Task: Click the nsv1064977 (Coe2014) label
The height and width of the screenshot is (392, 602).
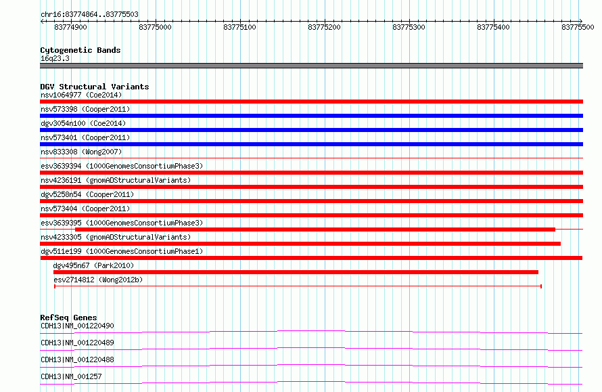Action: pos(81,95)
